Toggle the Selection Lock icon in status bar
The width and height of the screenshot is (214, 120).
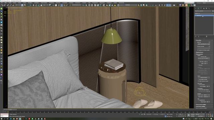coord(142,114)
